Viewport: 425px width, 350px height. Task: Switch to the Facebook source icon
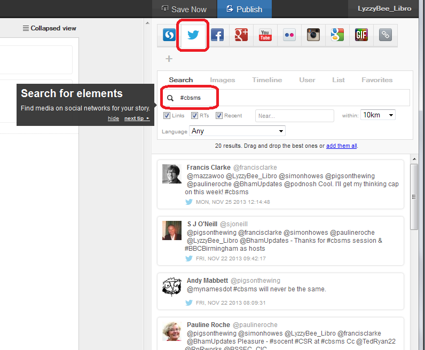pyautogui.click(x=217, y=35)
